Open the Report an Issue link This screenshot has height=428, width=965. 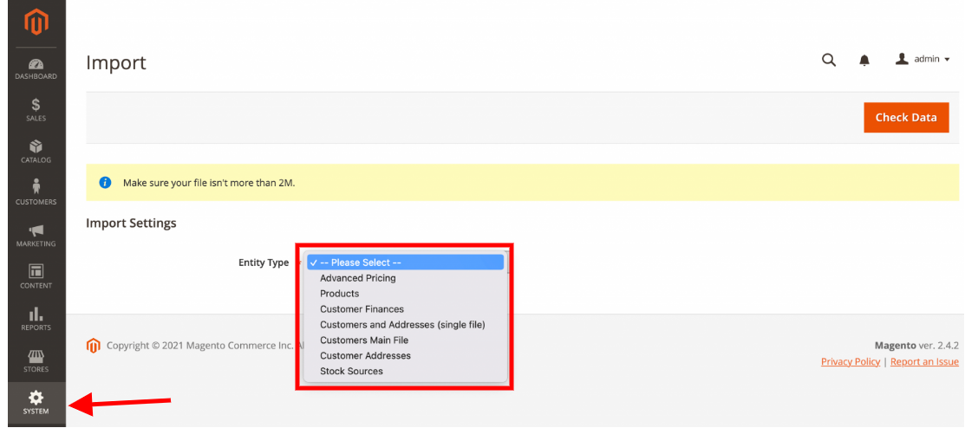click(x=924, y=361)
